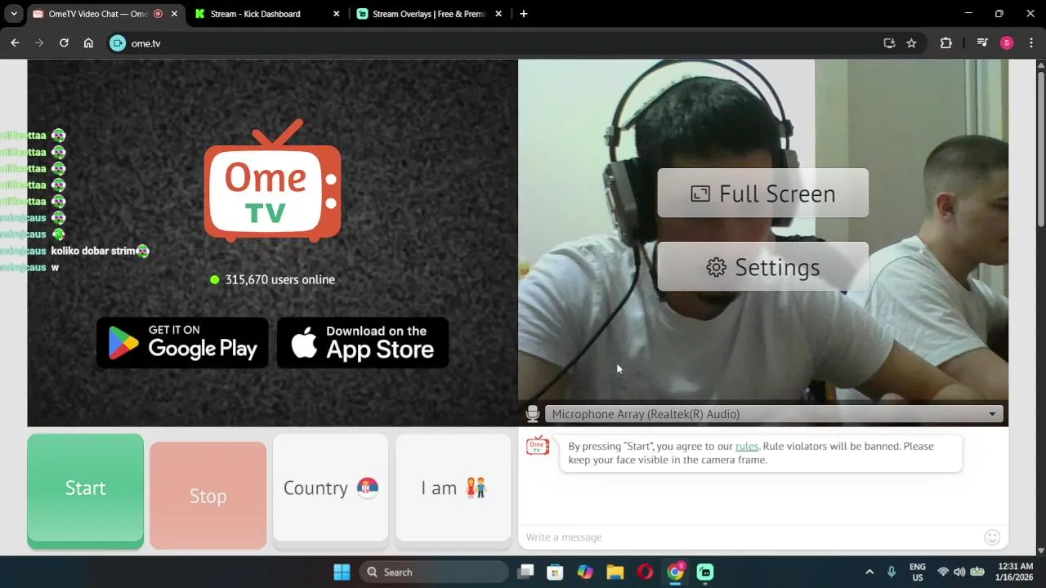This screenshot has width=1046, height=588.
Task: Open the Chrome profile avatar
Action: coord(1007,43)
